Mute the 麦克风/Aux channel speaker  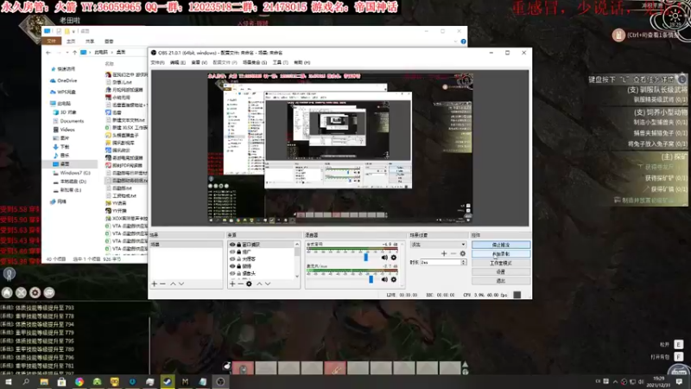click(384, 279)
